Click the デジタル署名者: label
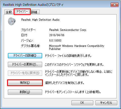121x109 pixels. (x=31, y=46)
